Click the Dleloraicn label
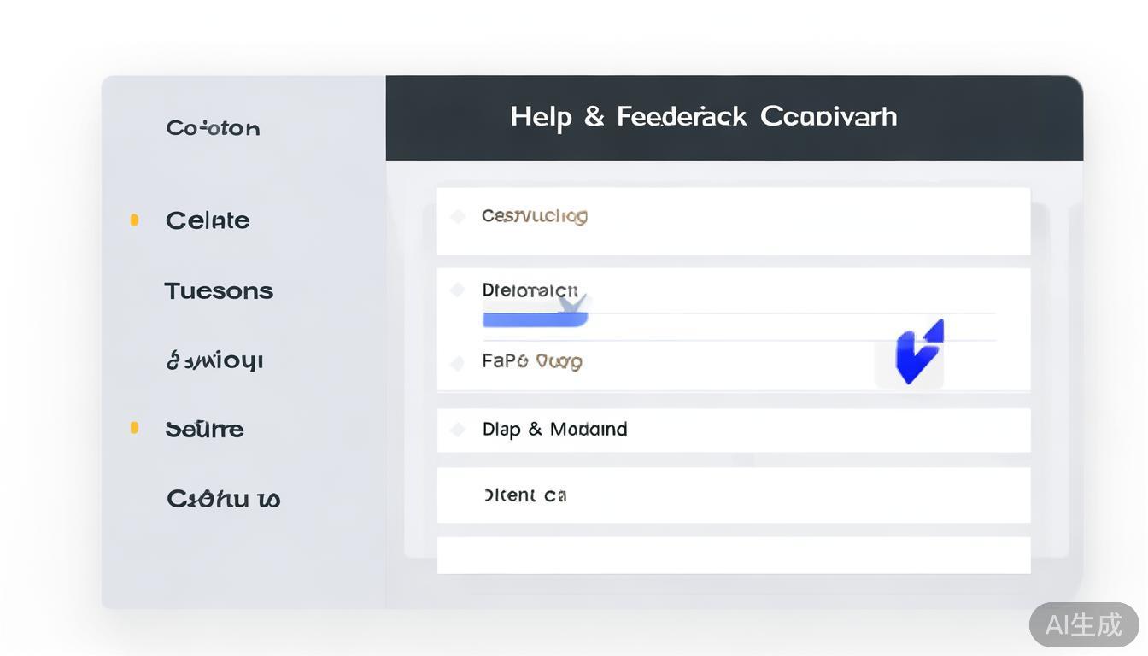 point(530,290)
